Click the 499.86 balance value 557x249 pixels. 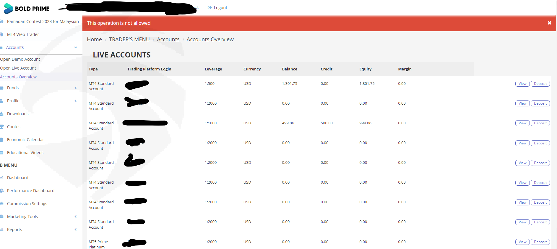[288, 123]
